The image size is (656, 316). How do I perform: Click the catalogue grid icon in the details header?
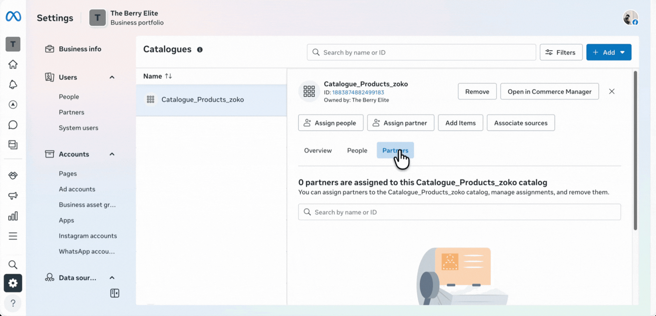point(309,91)
